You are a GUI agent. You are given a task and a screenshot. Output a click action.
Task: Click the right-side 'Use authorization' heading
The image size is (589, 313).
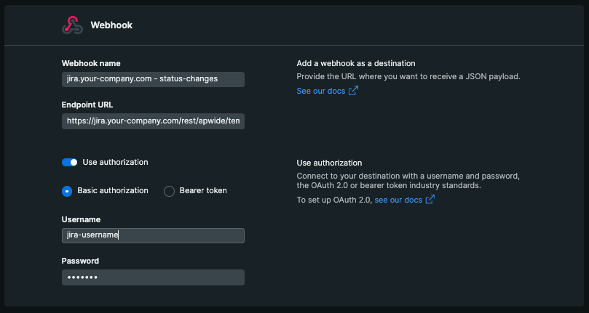coord(329,163)
